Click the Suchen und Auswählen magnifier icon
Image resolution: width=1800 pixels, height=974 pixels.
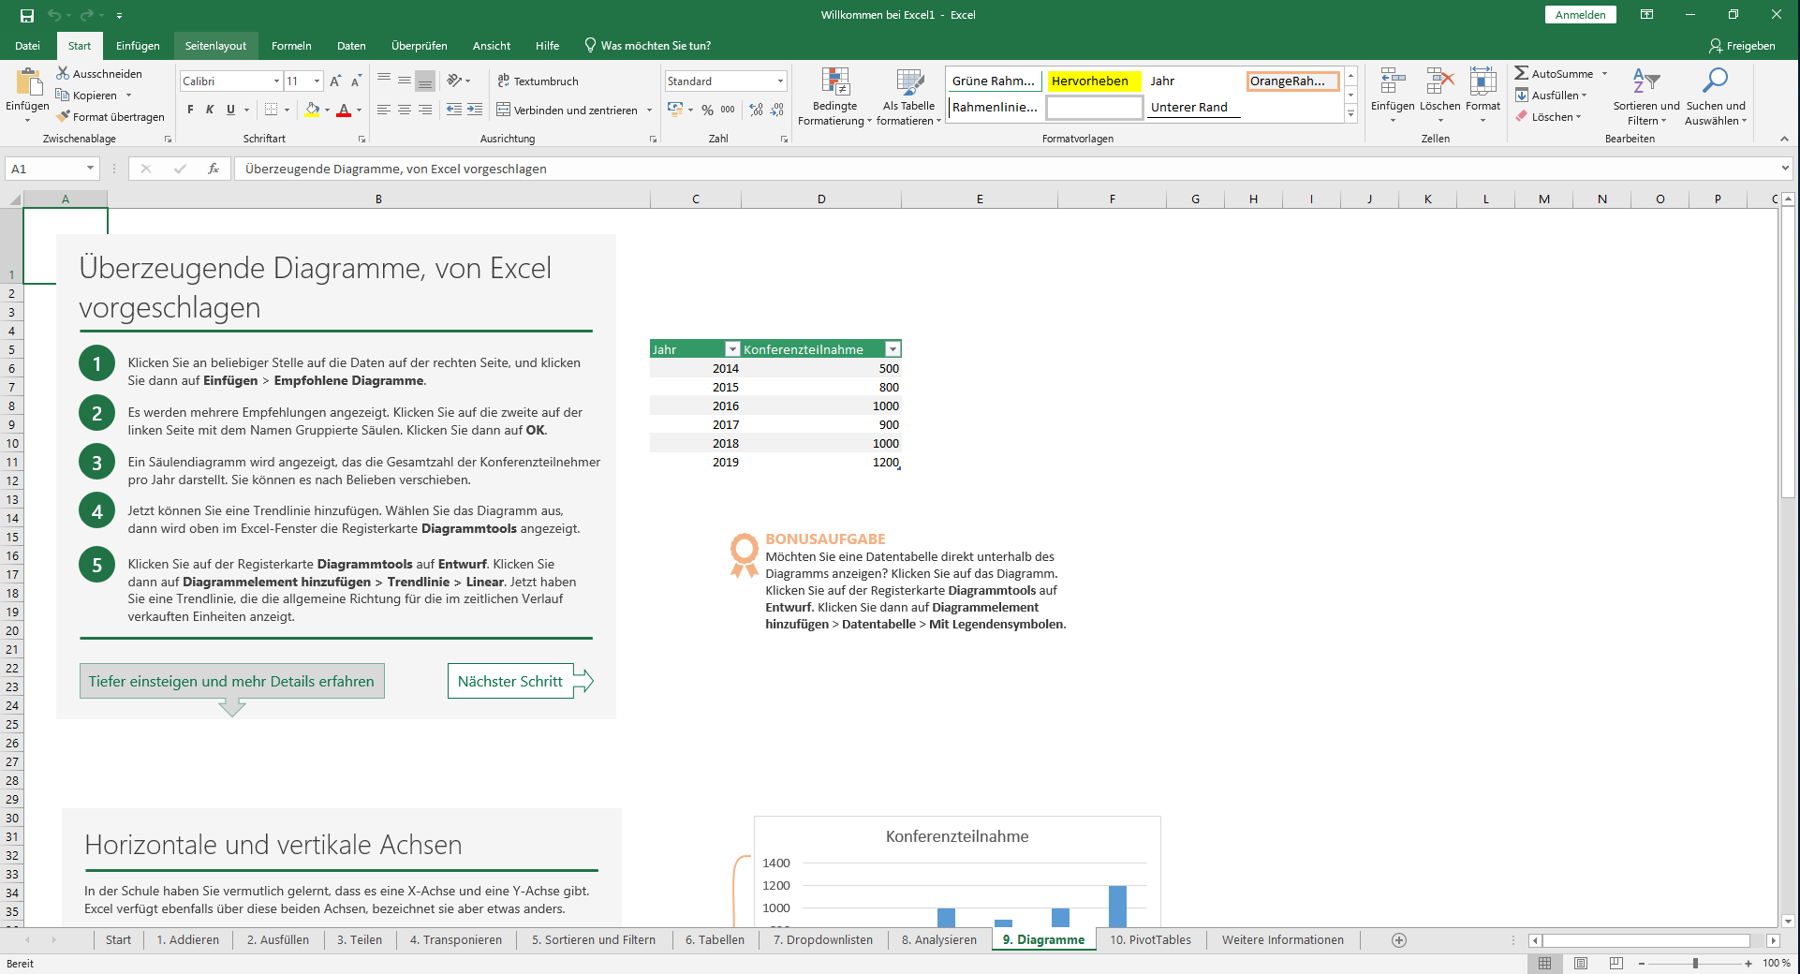coord(1716,79)
